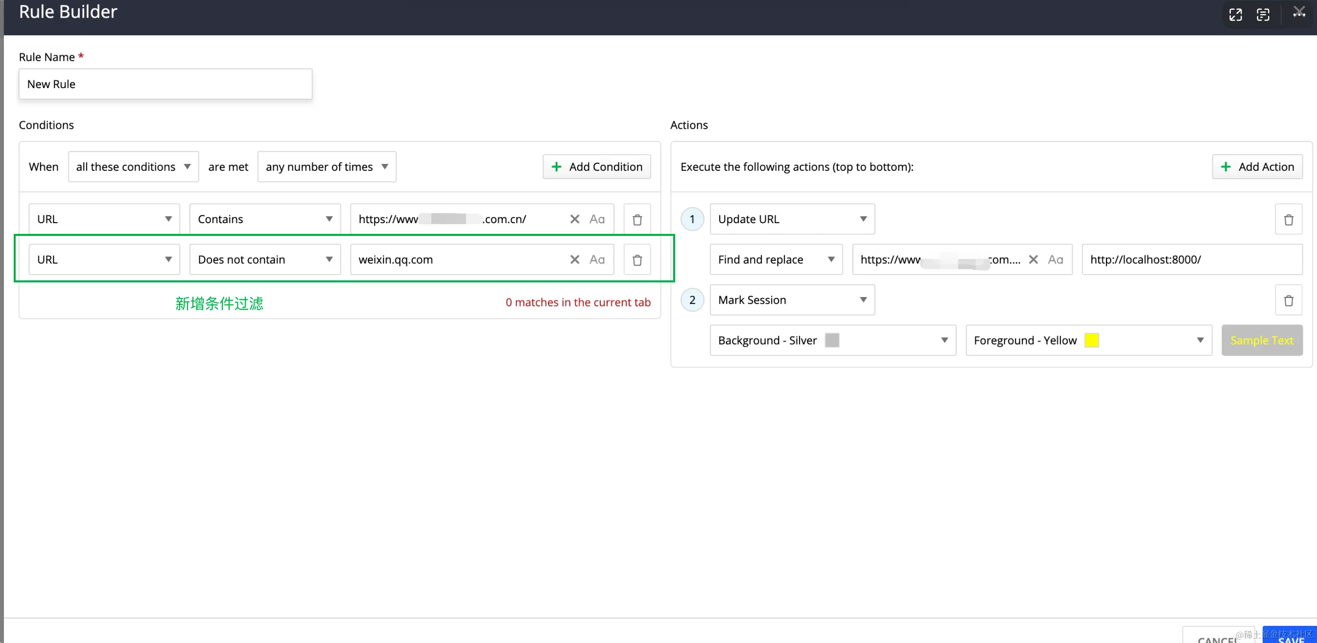Clear the weixin.qq.com condition value

575,260
